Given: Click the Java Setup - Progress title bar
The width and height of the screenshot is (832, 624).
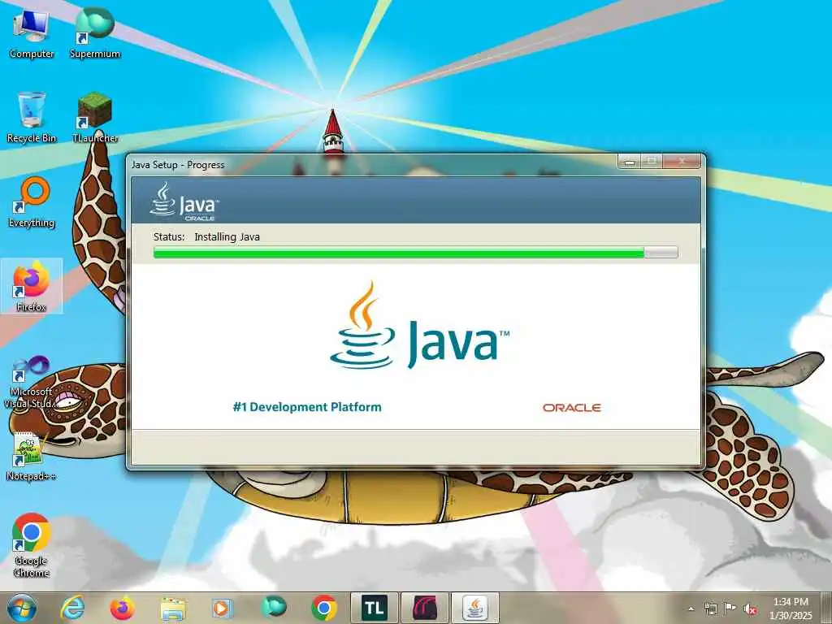Looking at the screenshot, I should (x=371, y=164).
